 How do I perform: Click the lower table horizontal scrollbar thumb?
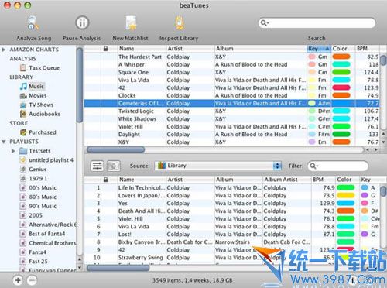[118, 268]
